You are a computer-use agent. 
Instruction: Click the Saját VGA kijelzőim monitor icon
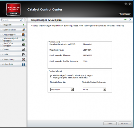tap(23, 45)
